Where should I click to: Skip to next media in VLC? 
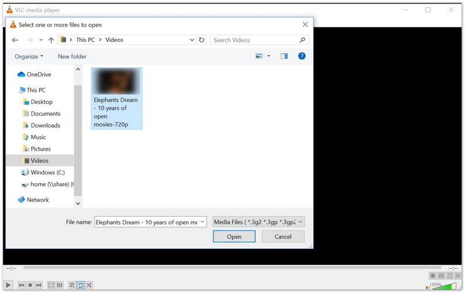(x=38, y=285)
